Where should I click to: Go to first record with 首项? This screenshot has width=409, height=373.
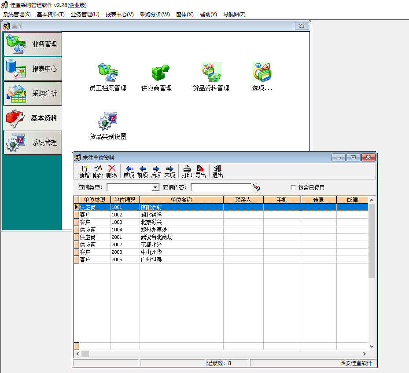click(x=129, y=172)
